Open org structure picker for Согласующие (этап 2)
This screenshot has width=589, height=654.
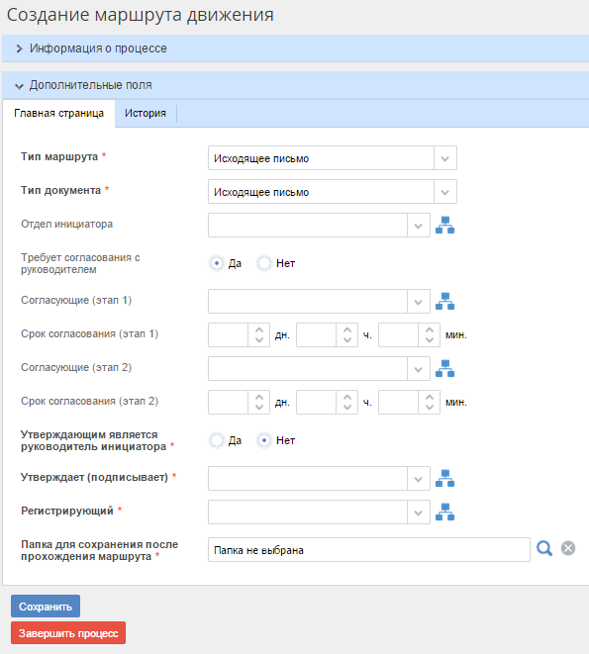(444, 368)
